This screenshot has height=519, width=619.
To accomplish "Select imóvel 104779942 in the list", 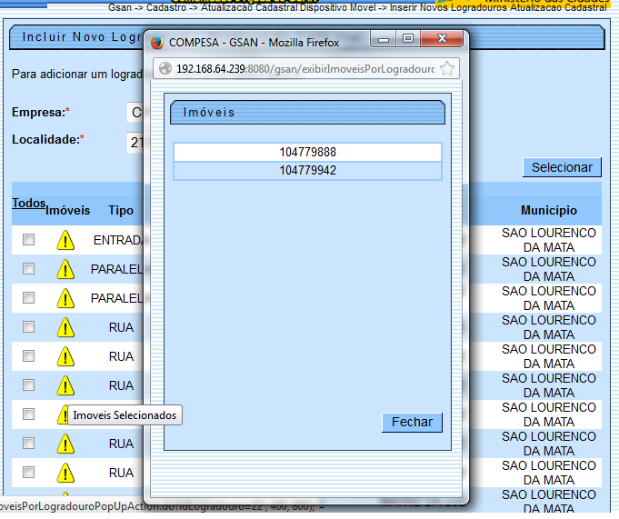I will (x=307, y=170).
